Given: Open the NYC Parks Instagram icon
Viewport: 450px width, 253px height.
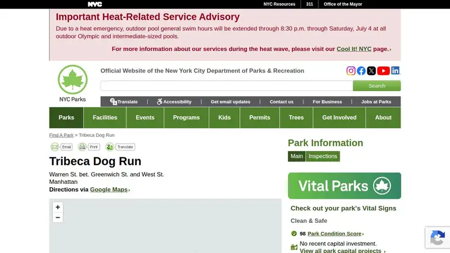Looking at the screenshot, I should (350, 71).
